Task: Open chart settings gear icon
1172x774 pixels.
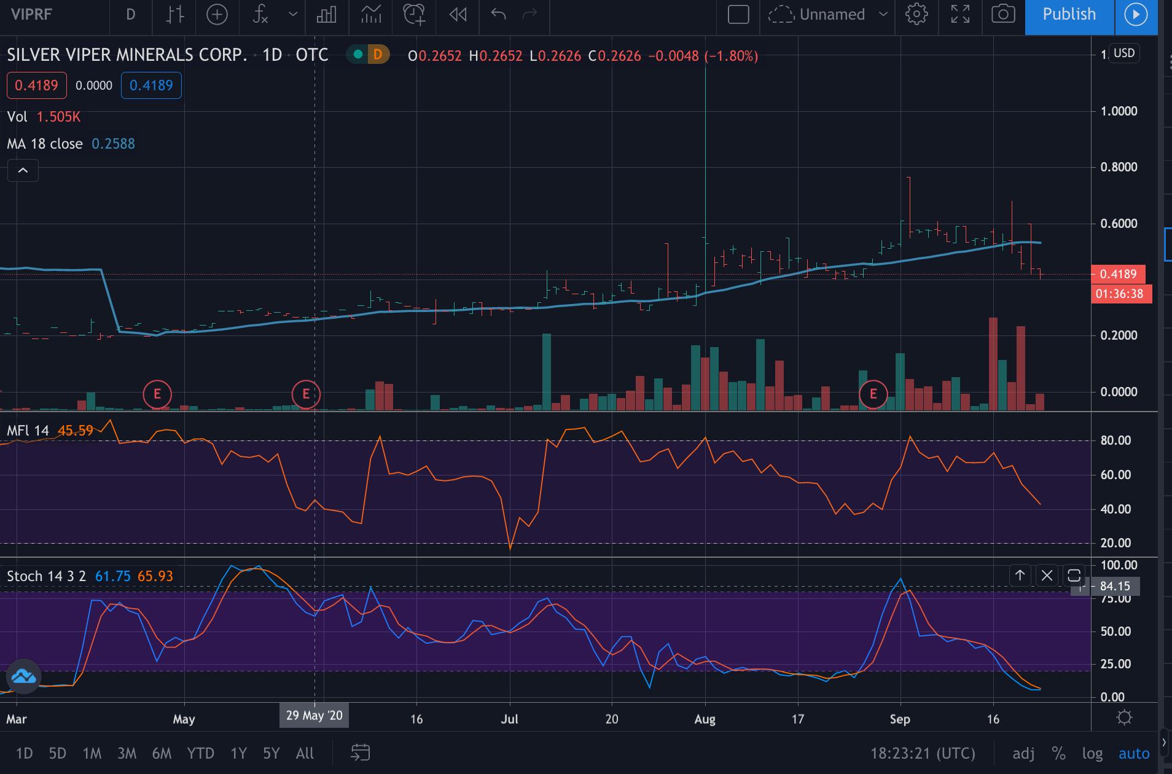Action: click(916, 14)
